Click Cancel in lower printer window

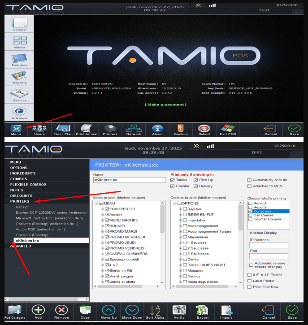(269, 312)
